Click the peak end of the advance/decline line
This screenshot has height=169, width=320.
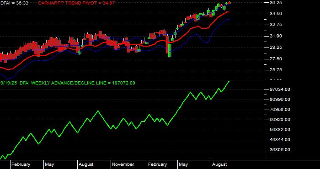pos(229,81)
